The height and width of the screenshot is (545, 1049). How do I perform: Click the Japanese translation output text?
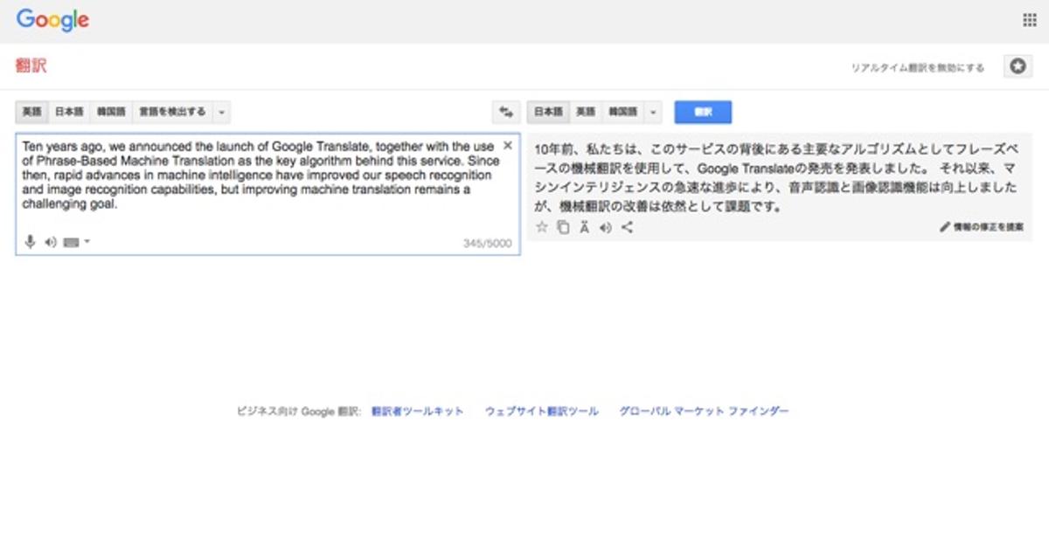coord(776,178)
